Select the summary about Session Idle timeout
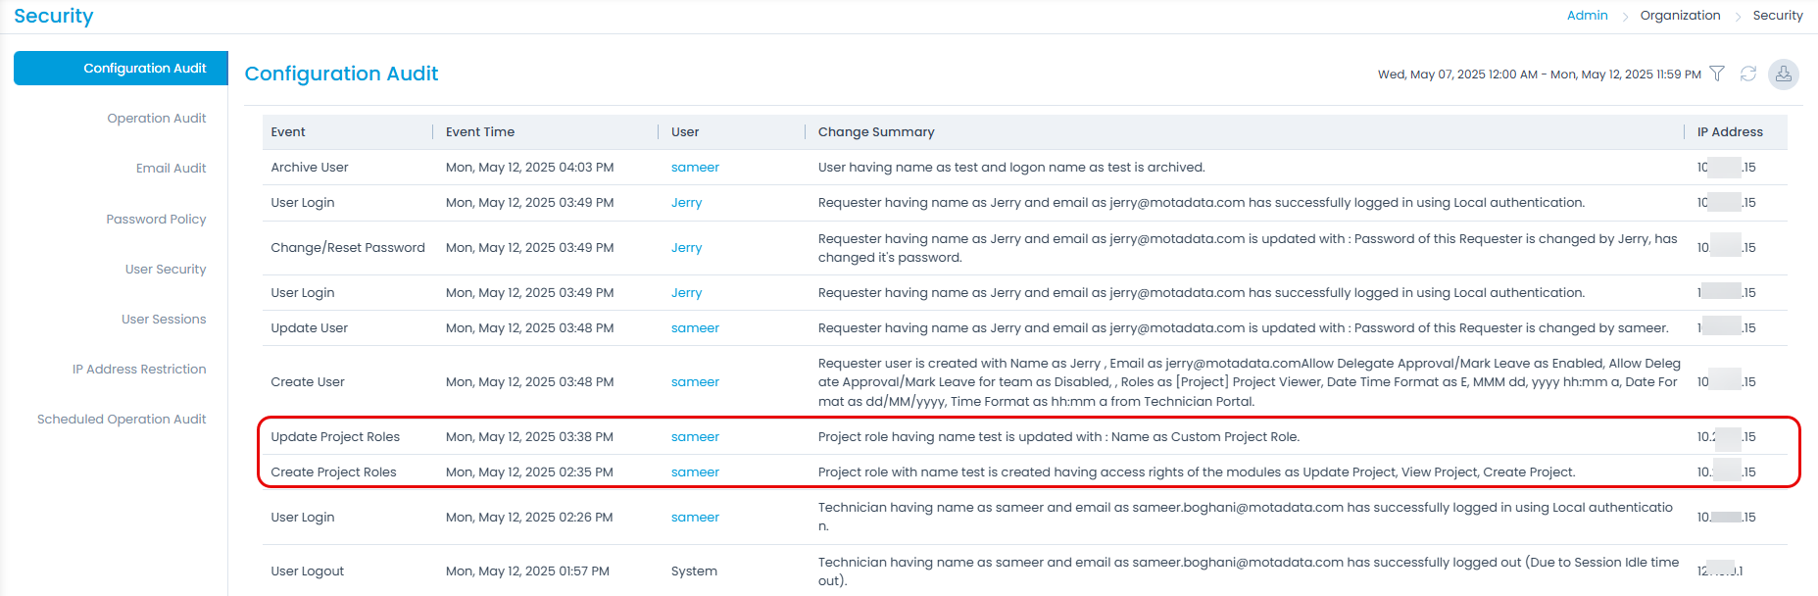This screenshot has height=596, width=1818. (1249, 571)
